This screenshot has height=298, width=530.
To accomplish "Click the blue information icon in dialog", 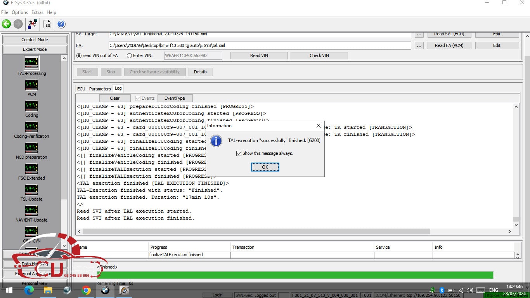I will click(x=216, y=140).
